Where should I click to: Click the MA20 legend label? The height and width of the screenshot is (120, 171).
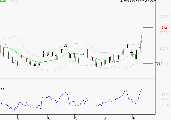(3, 1)
